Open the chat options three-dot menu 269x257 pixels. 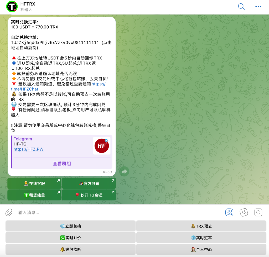click(x=258, y=7)
